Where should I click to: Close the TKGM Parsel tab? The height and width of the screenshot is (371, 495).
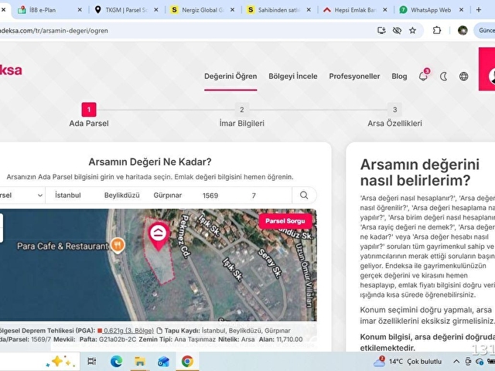[x=156, y=10]
